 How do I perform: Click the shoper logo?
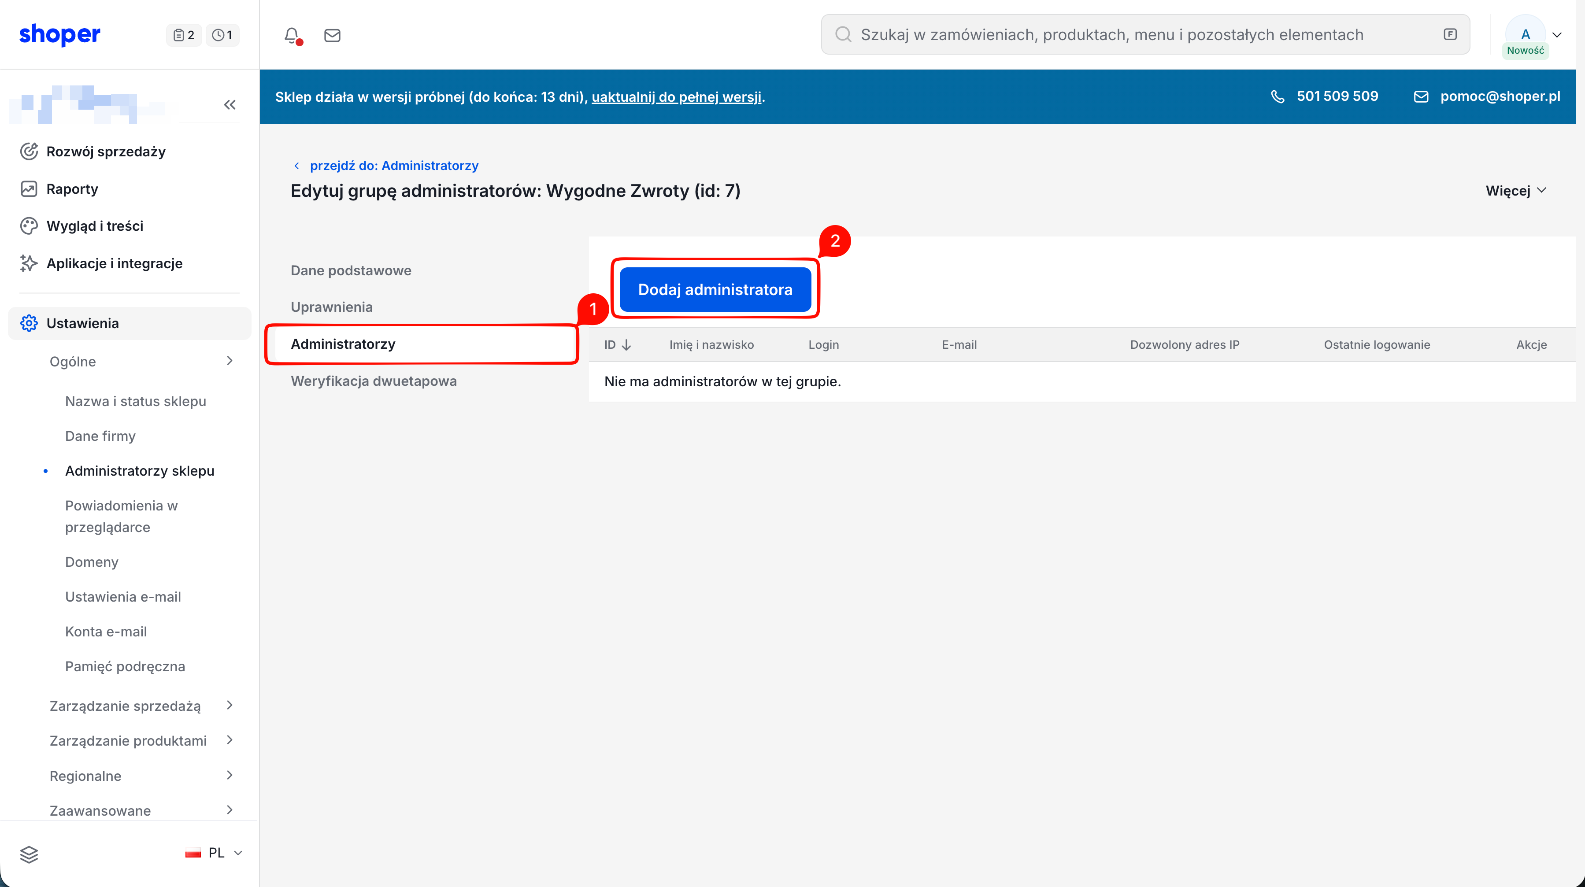59,34
